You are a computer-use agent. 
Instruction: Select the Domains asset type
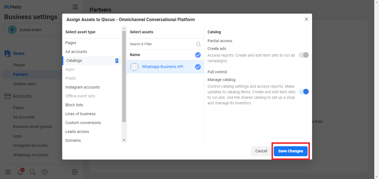(x=92, y=140)
